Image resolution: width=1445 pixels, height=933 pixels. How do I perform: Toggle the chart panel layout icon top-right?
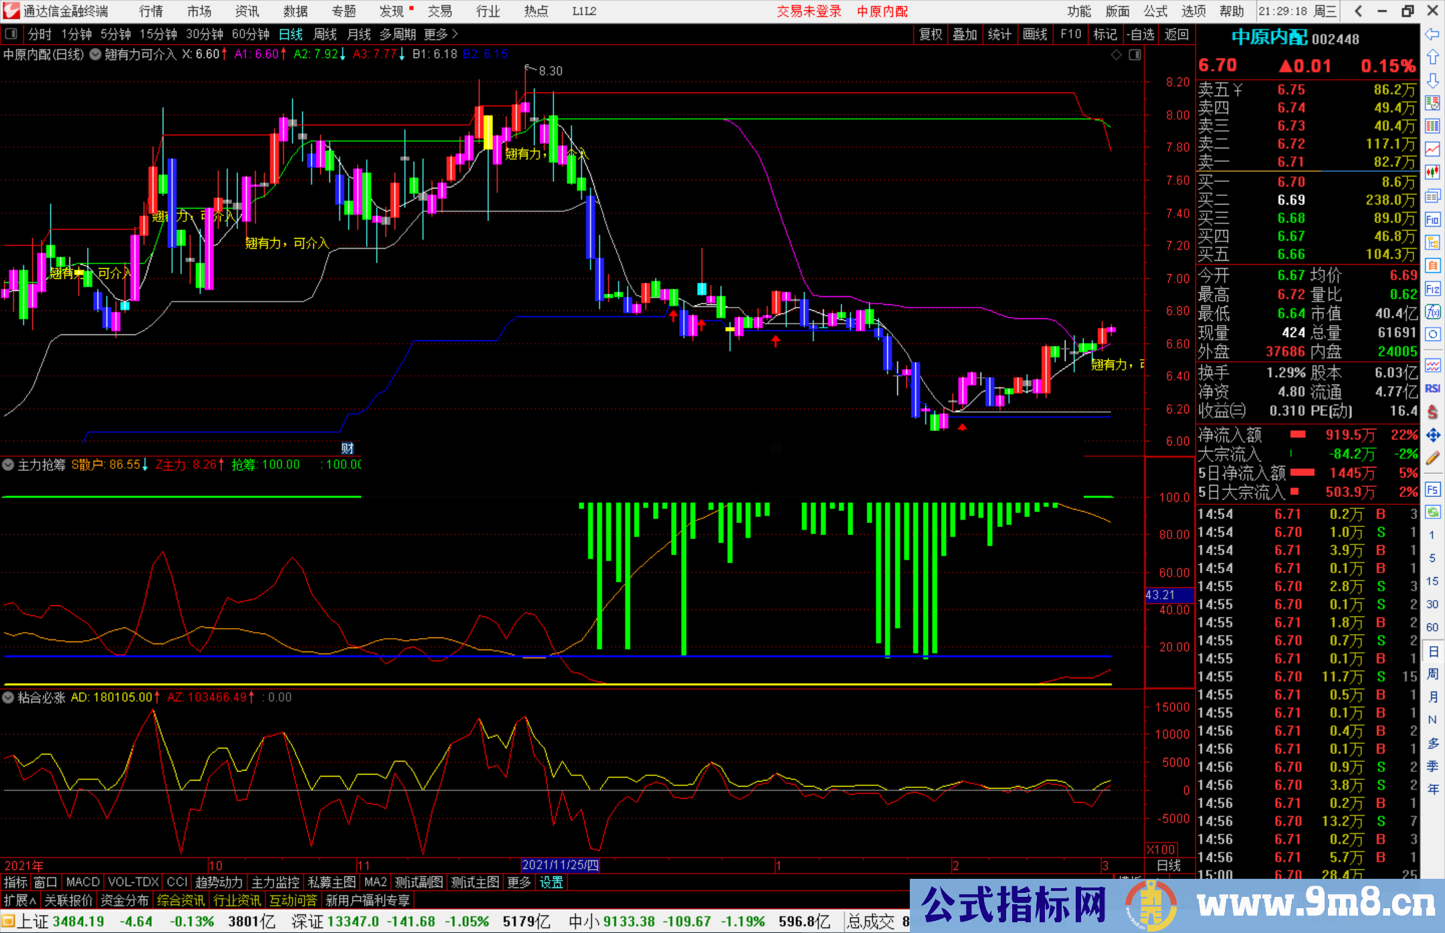[x=1135, y=55]
